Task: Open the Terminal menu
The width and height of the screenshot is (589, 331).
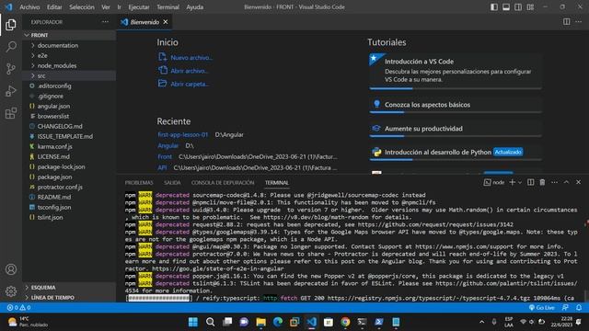Action: tap(167, 6)
